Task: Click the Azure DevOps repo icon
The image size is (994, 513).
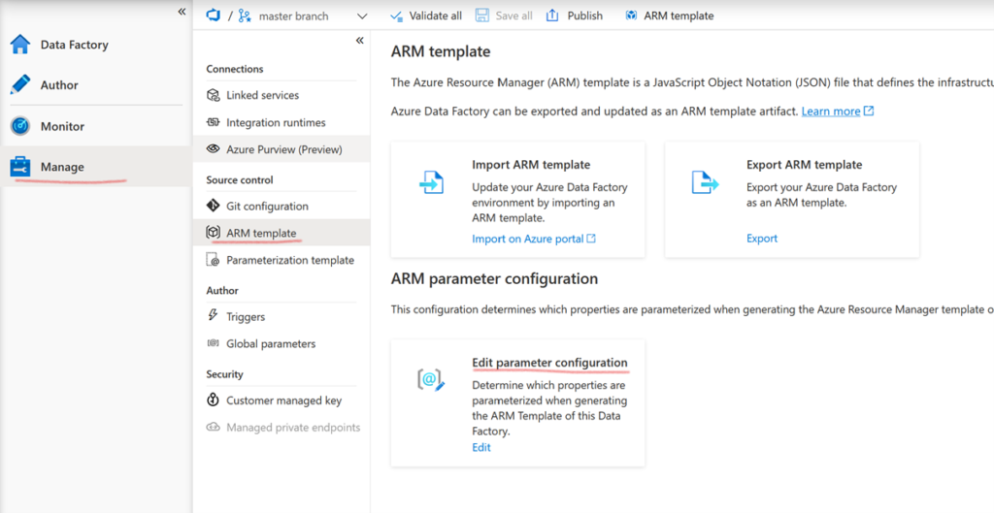Action: click(x=213, y=16)
